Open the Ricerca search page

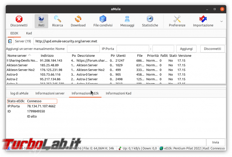pyautogui.click(x=57, y=21)
